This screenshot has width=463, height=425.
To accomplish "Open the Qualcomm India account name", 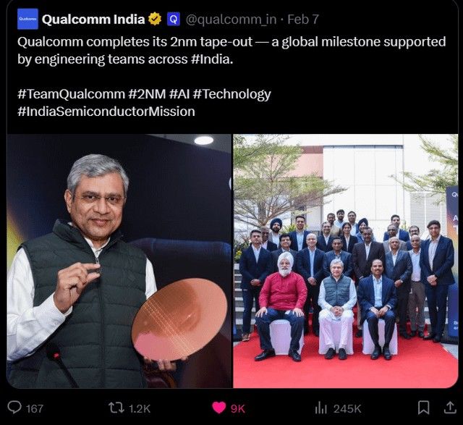I will 93,20.
